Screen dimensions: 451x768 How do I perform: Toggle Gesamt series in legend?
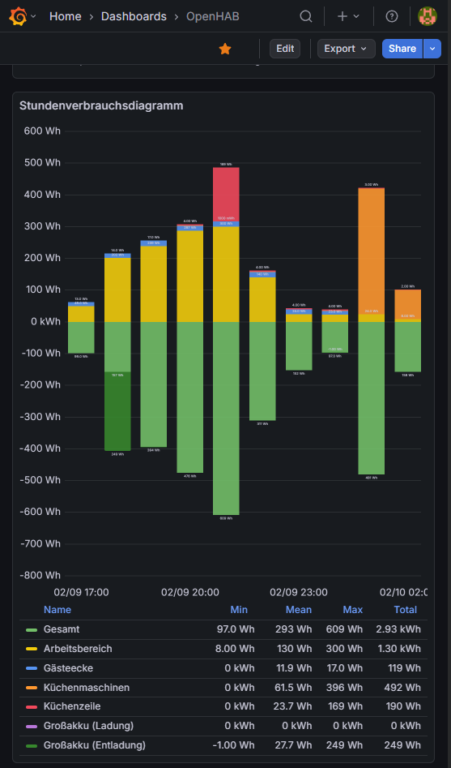pyautogui.click(x=62, y=629)
